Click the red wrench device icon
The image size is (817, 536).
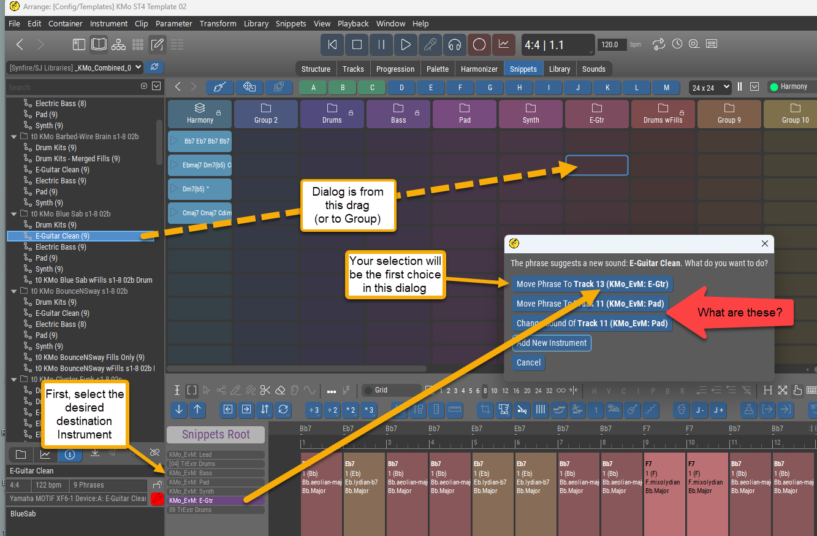(156, 499)
